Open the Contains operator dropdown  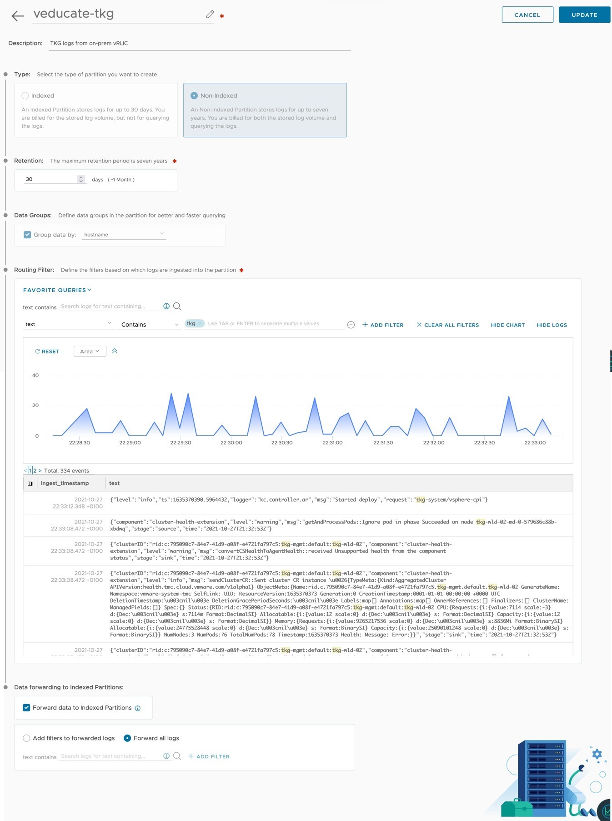coord(149,324)
